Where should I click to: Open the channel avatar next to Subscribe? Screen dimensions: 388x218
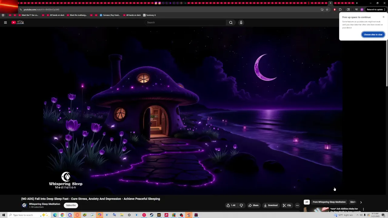tap(25, 205)
